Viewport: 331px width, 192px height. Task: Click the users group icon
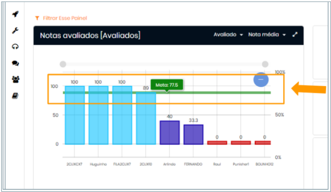pyautogui.click(x=15, y=80)
